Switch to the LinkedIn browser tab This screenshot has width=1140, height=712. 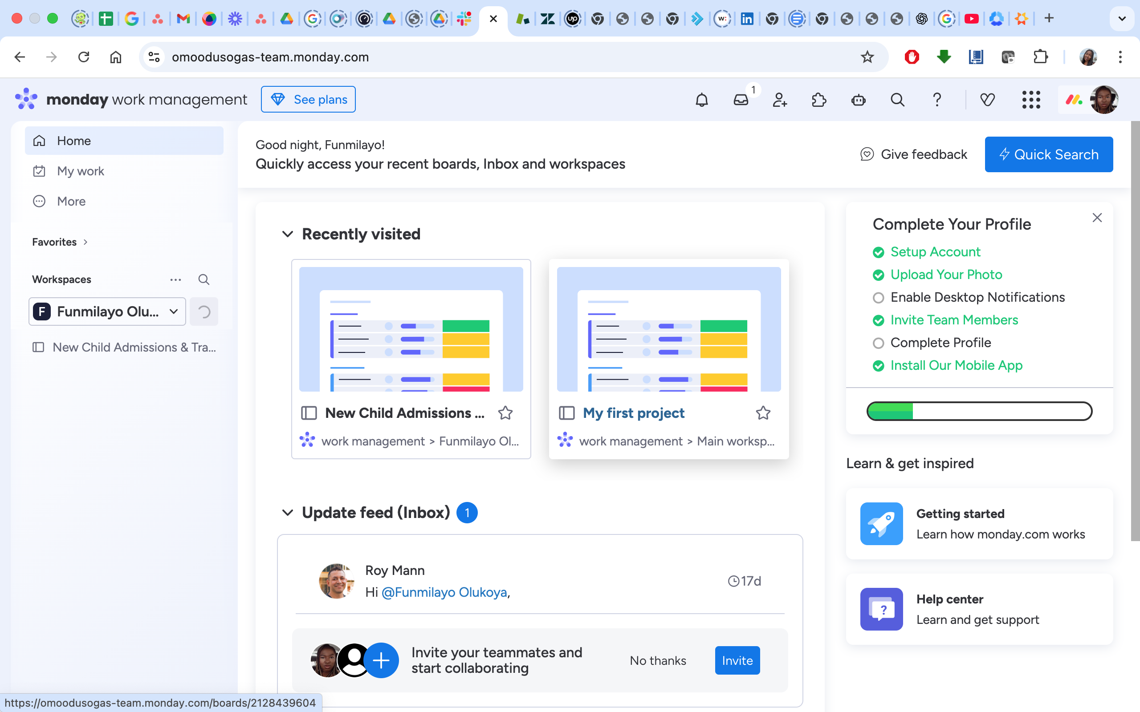click(747, 19)
